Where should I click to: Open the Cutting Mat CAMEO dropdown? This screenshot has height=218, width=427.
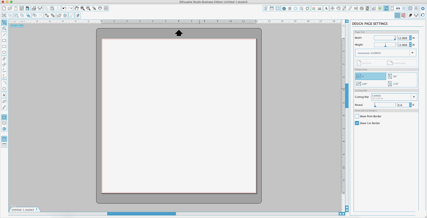coord(394,97)
